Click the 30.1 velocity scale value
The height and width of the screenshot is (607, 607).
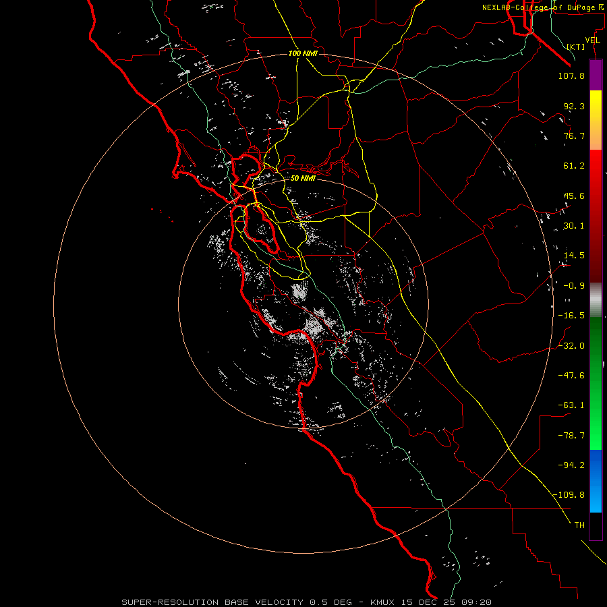coord(574,226)
